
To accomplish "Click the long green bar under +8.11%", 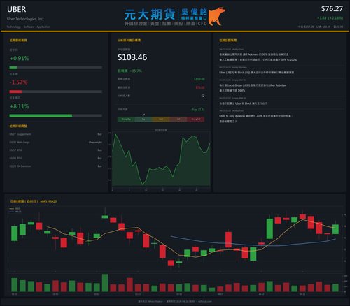I will click(41, 116).
